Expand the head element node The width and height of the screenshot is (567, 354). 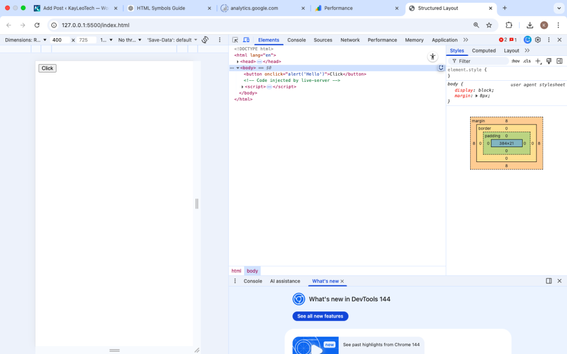pos(238,61)
